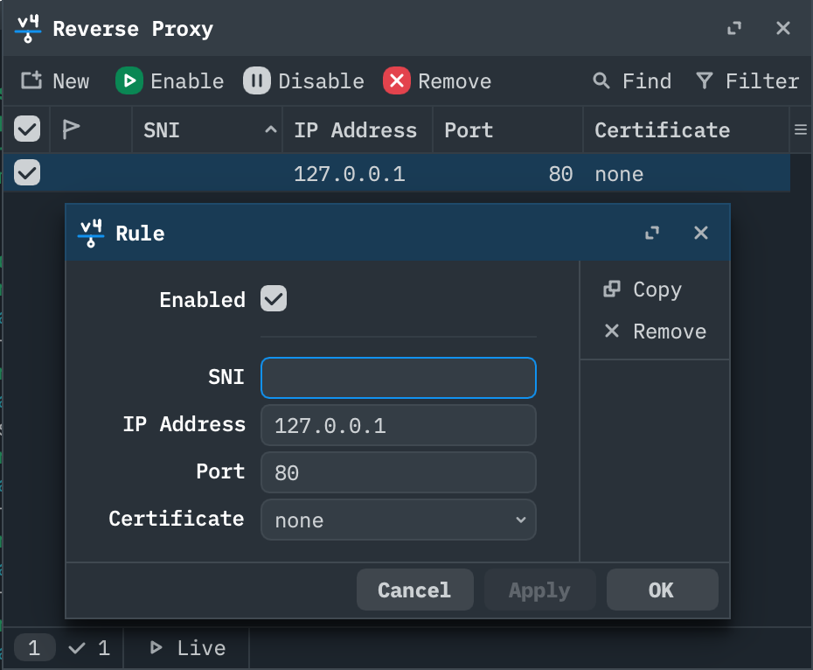Click the OK button

(x=662, y=590)
